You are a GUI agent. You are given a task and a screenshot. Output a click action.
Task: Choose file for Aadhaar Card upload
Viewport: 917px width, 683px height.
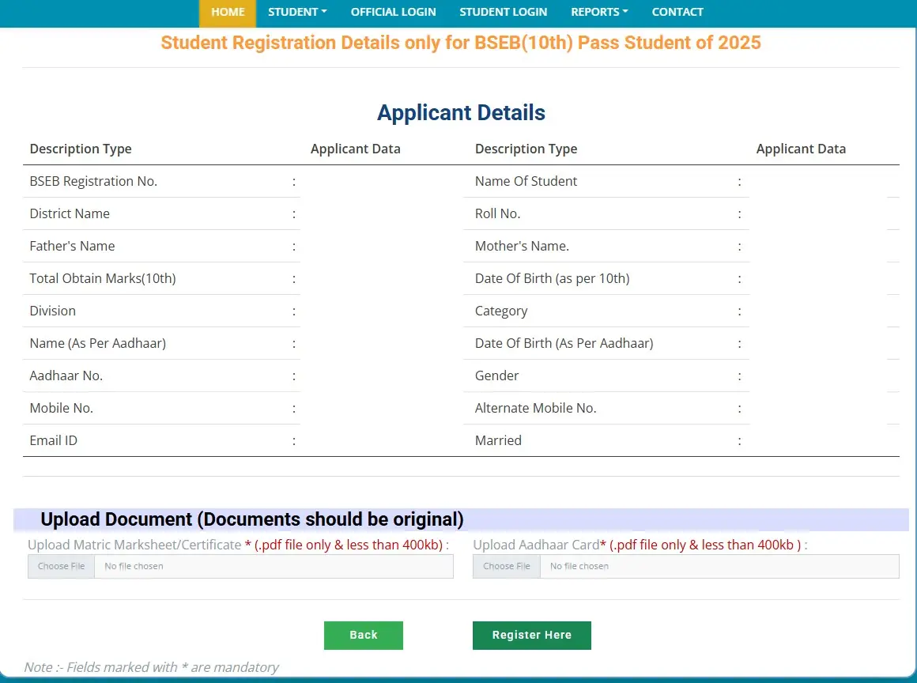pos(506,566)
